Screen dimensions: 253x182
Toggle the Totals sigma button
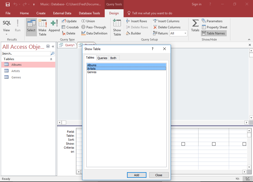click(195, 25)
